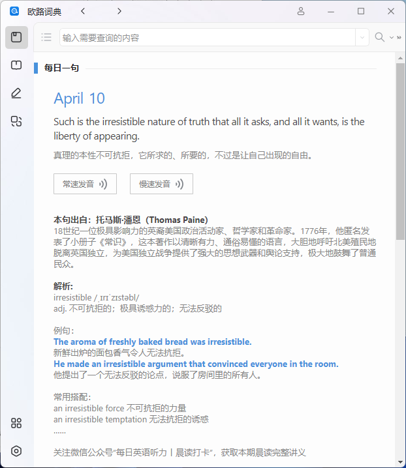This screenshot has width=406, height=468.
Task: Open the pencil notes sidebar icon
Action: [16, 93]
